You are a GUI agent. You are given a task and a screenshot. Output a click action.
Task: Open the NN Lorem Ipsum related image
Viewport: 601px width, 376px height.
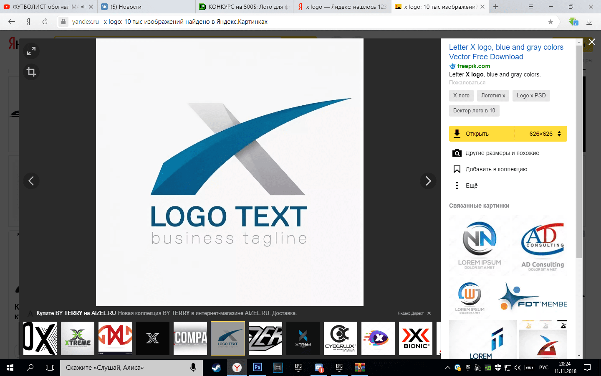click(480, 245)
